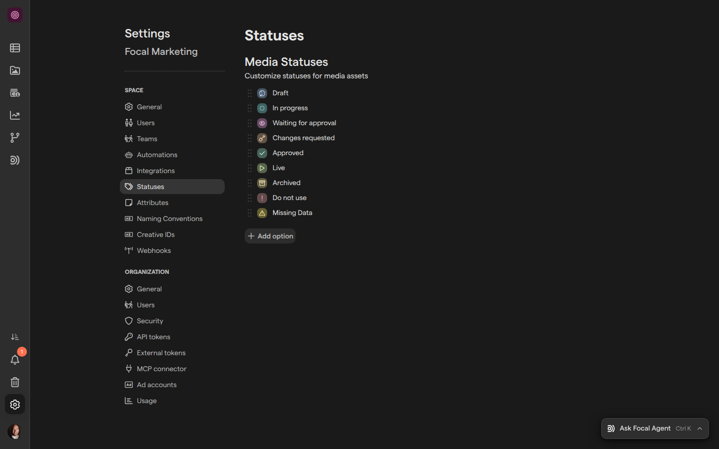Viewport: 719px width, 449px height.
Task: Open Creative IDs settings
Action: coord(172,234)
